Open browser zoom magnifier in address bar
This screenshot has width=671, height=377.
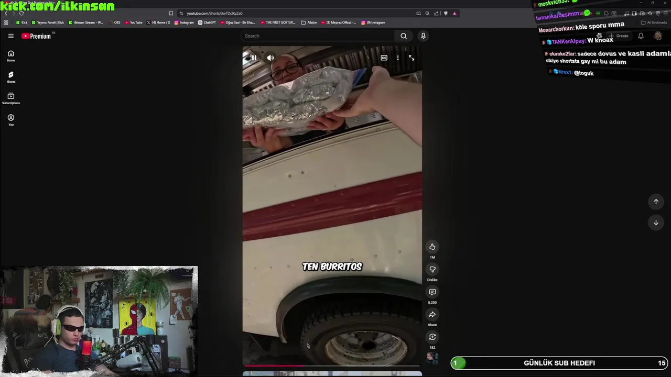(427, 13)
